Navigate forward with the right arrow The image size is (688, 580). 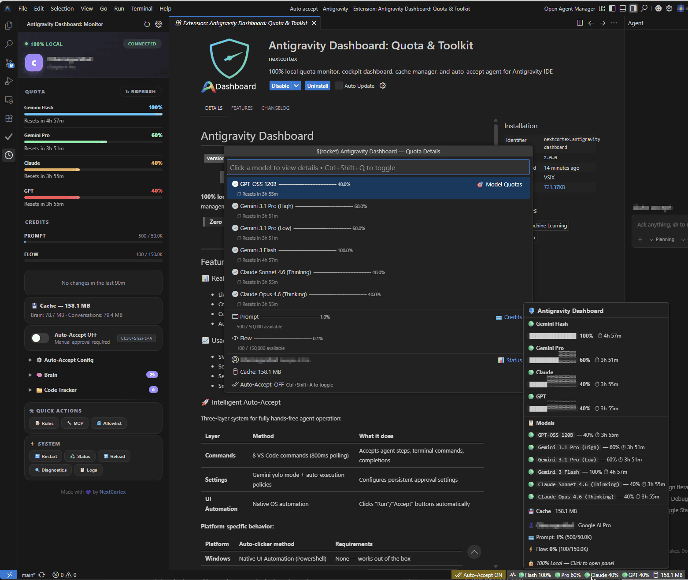pyautogui.click(x=603, y=23)
